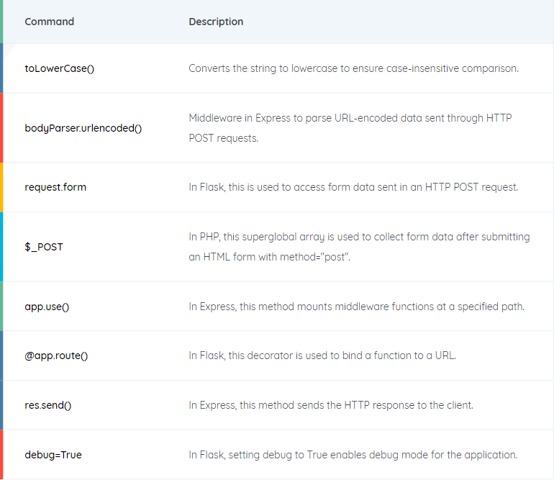Click the description about sending HTTP response

pos(331,405)
